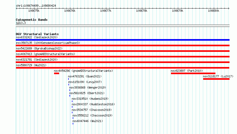Click the 108678k ruler tick label
This screenshot has height=134, width=237.
pos(142,11)
